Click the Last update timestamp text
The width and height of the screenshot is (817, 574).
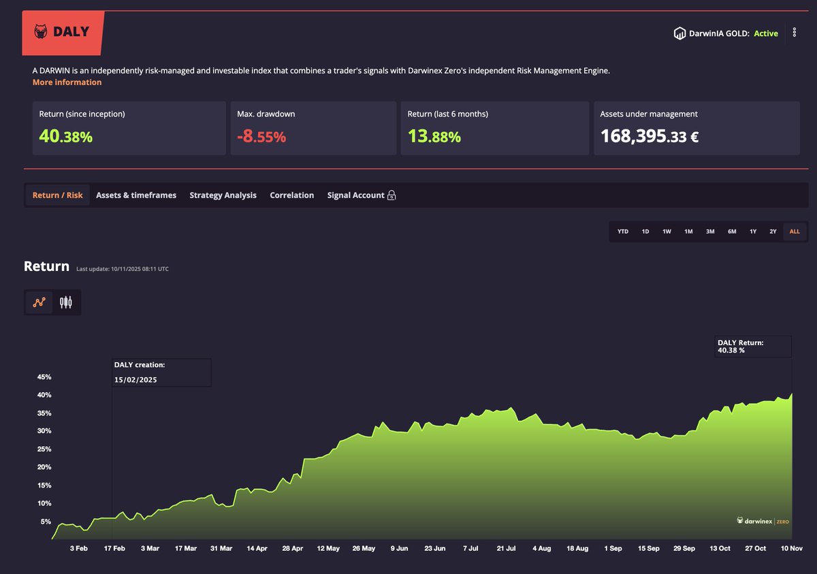[123, 269]
